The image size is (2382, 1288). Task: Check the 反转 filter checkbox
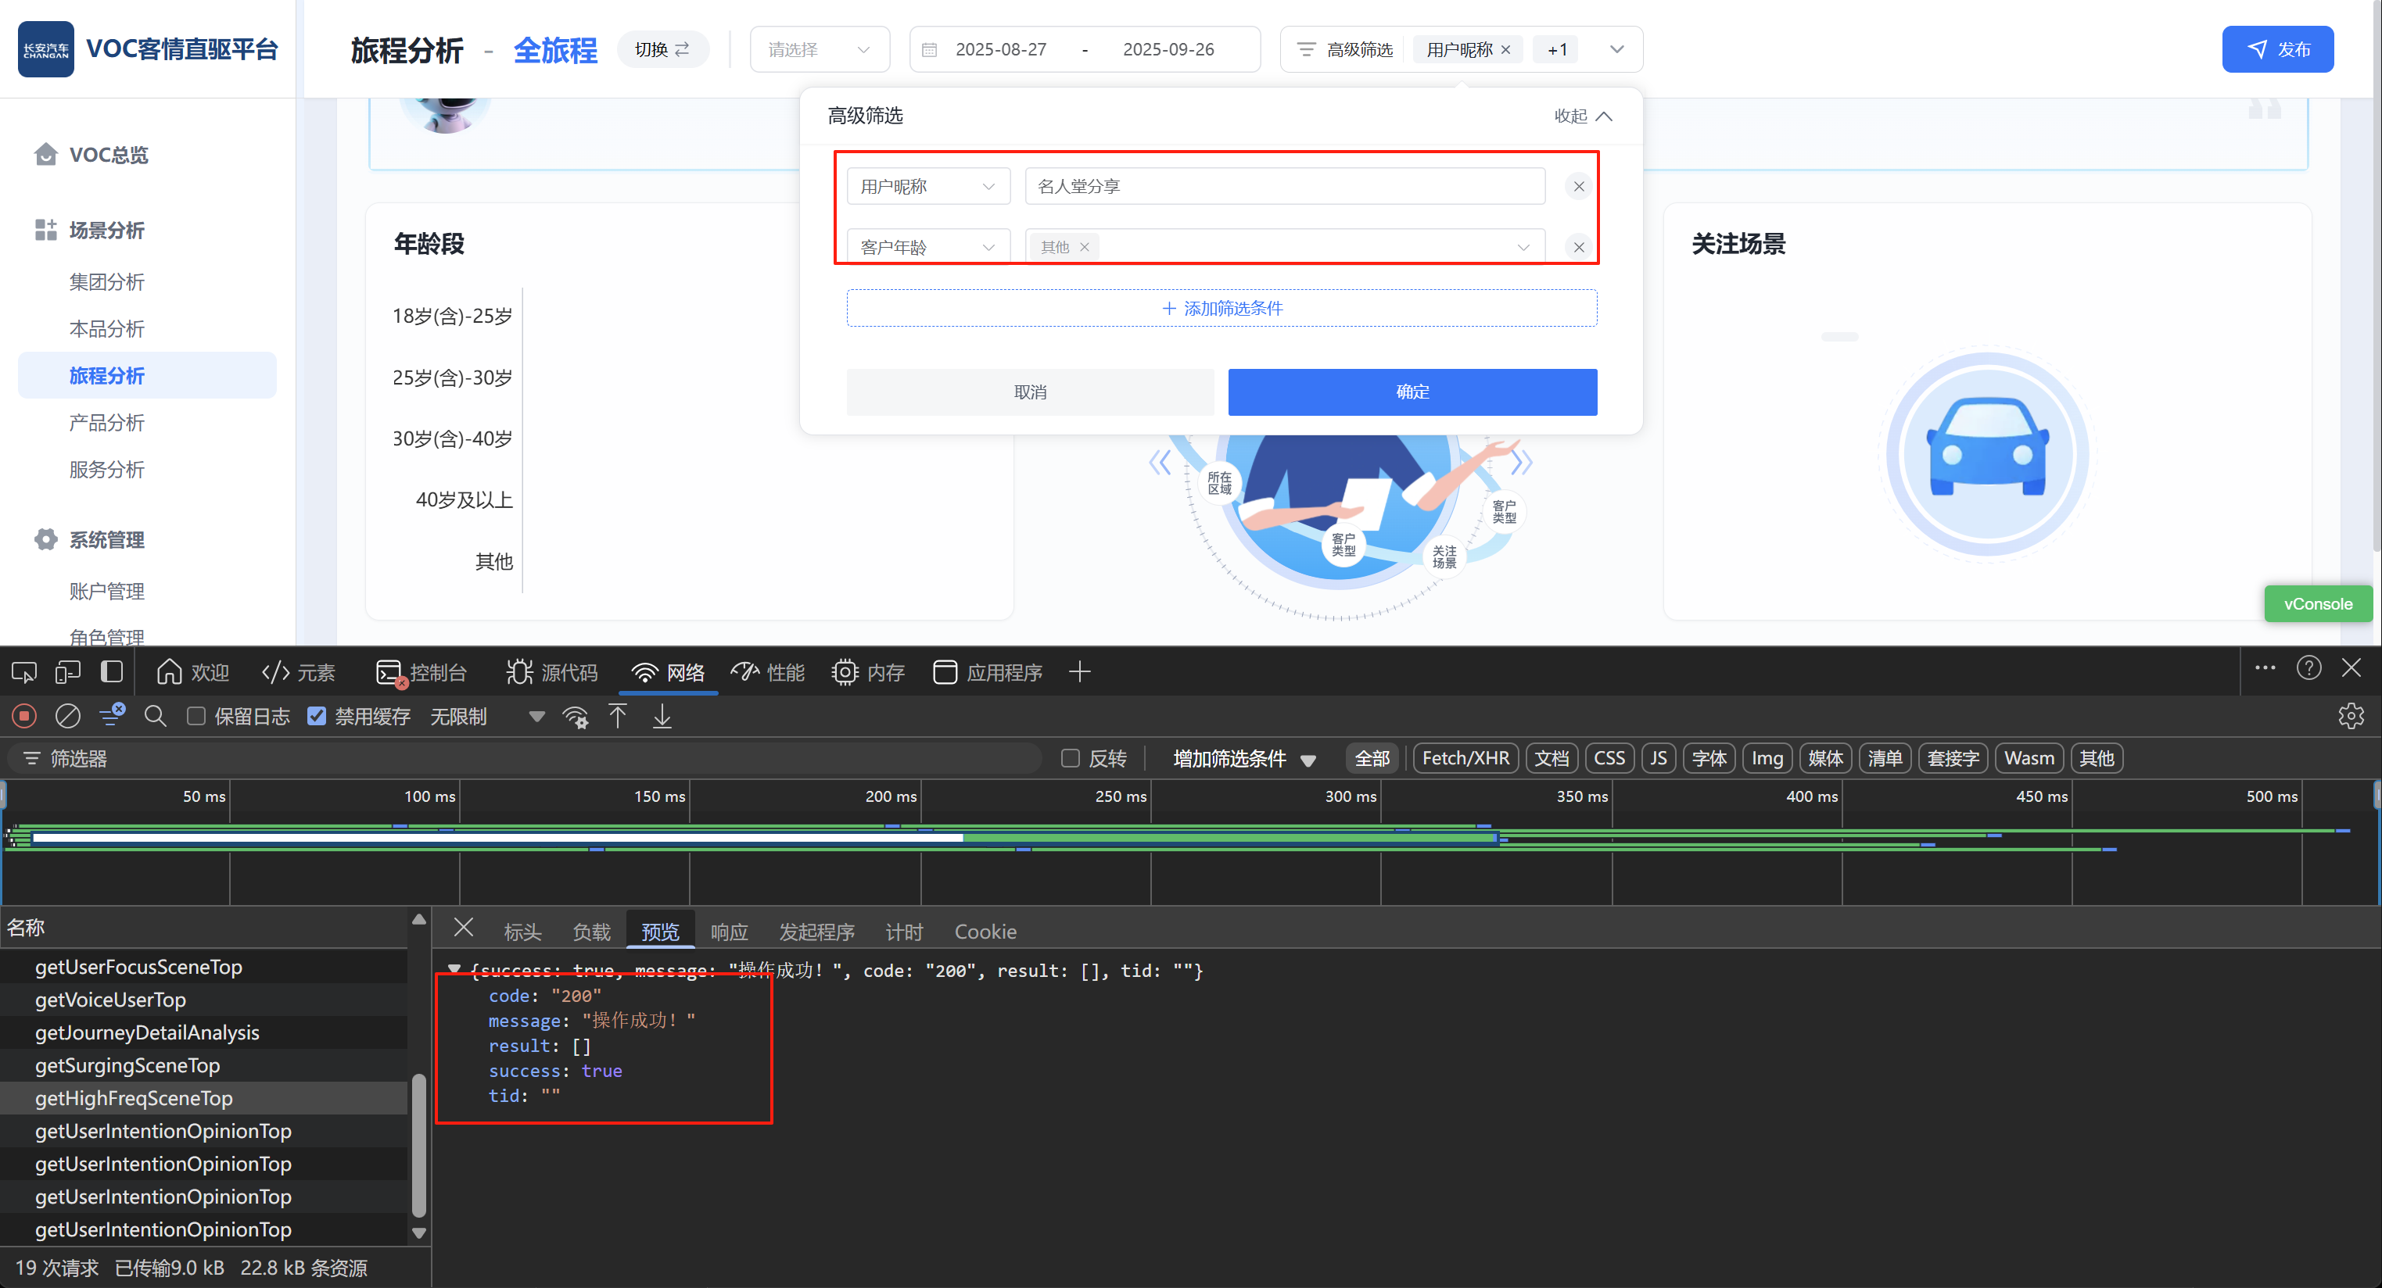coord(1070,759)
